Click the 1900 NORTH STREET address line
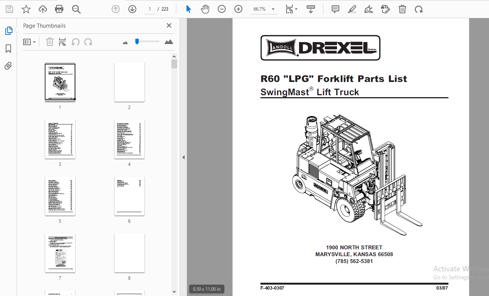Screen dimensions: 489x296 [x=354, y=247]
